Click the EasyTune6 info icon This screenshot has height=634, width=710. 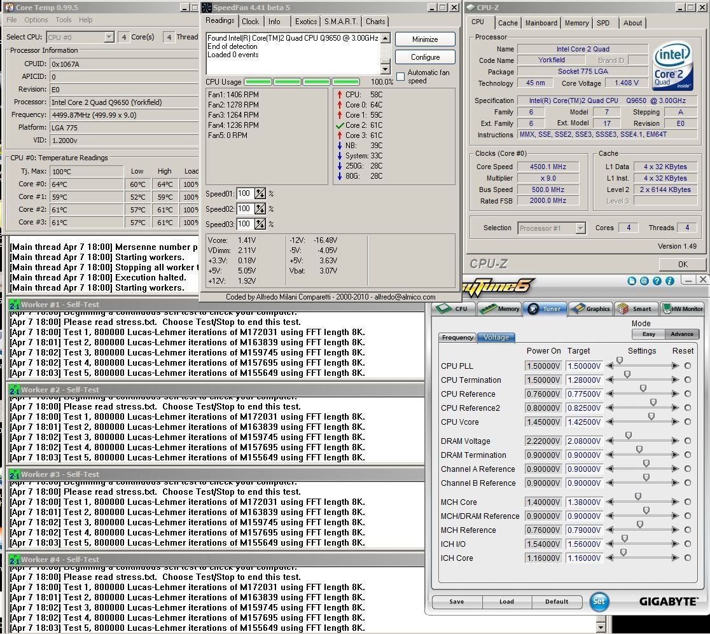(670, 281)
